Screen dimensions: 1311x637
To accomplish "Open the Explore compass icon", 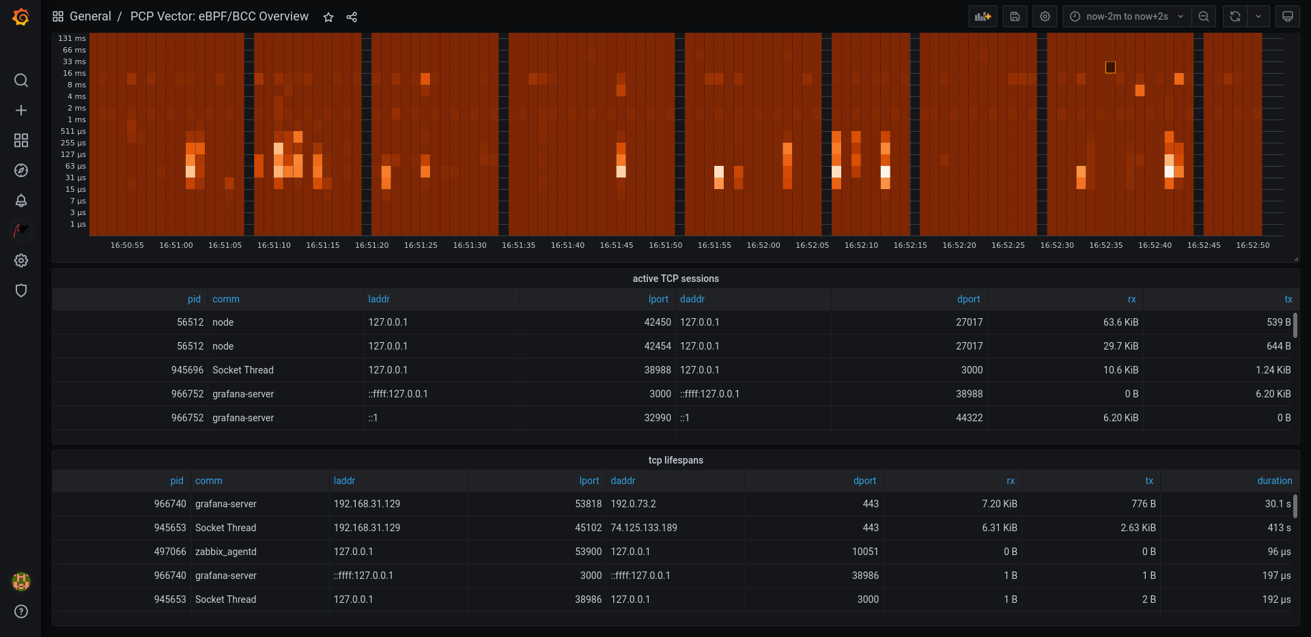I will (x=21, y=171).
